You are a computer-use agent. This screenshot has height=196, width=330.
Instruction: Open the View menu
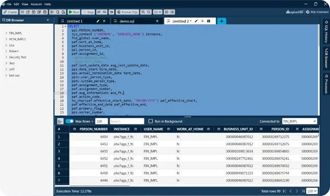pyautogui.click(x=25, y=4)
